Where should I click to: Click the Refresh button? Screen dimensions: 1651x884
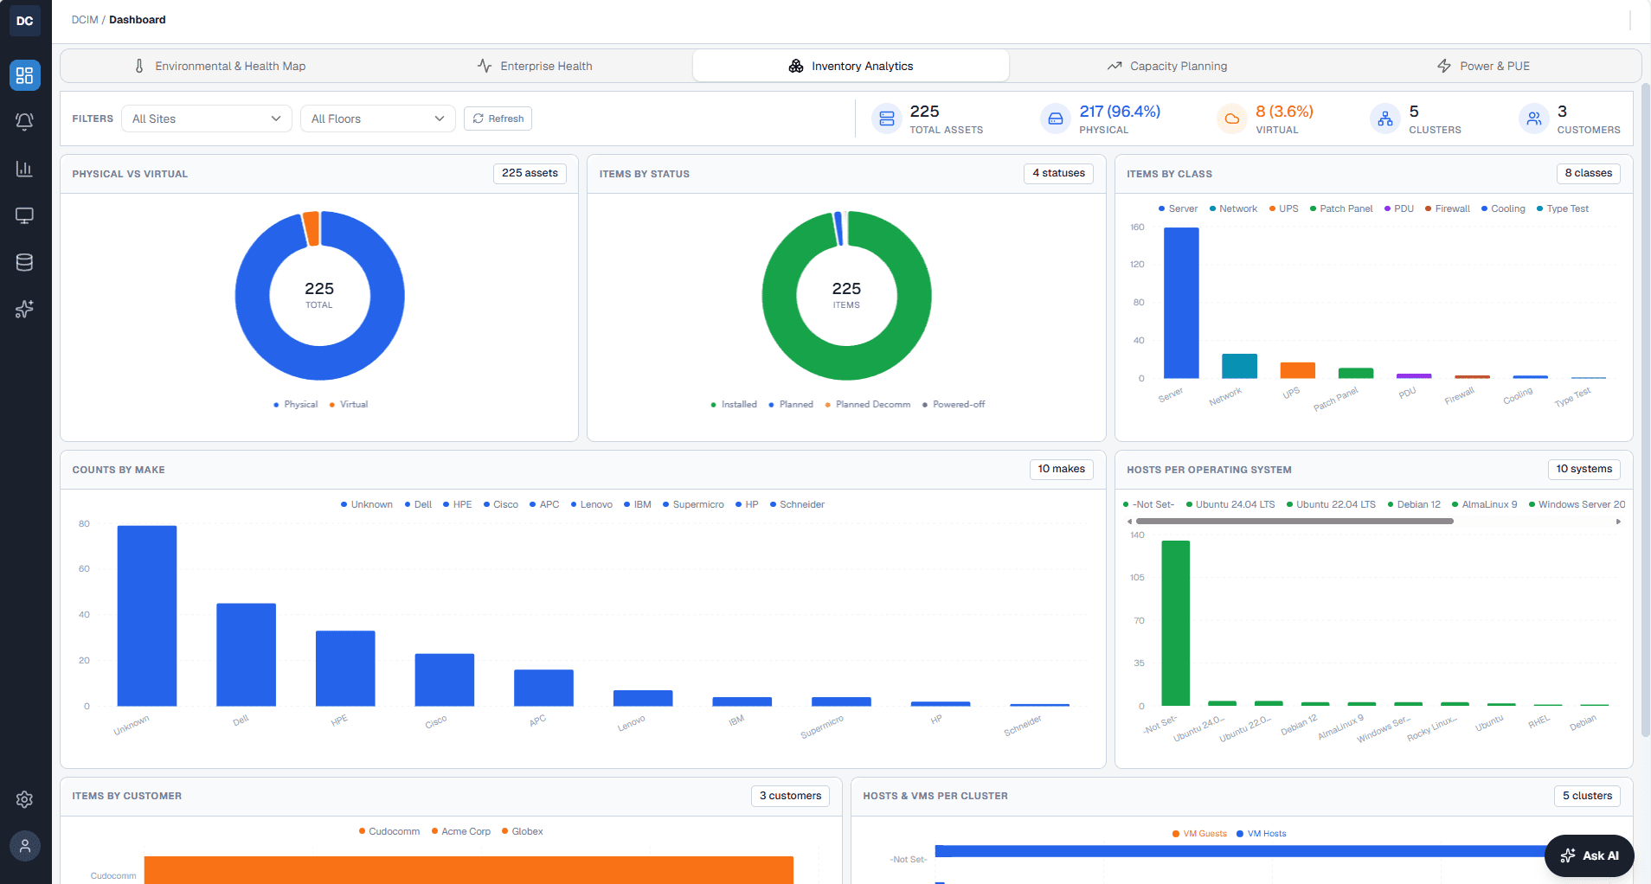498,119
